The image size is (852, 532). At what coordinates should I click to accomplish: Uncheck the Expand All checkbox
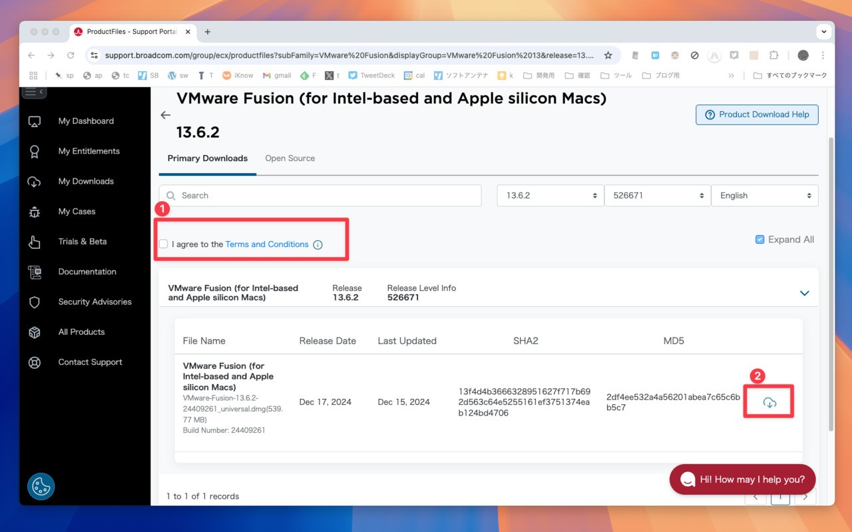(759, 240)
